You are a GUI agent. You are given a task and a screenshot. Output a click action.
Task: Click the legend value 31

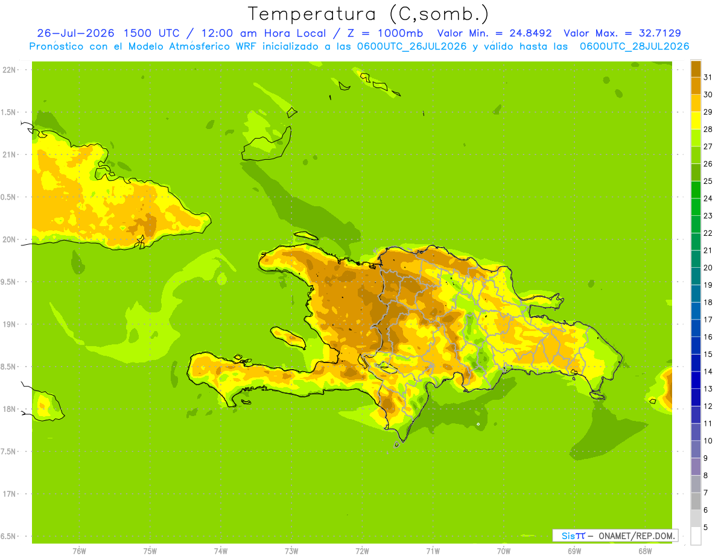pyautogui.click(x=708, y=77)
